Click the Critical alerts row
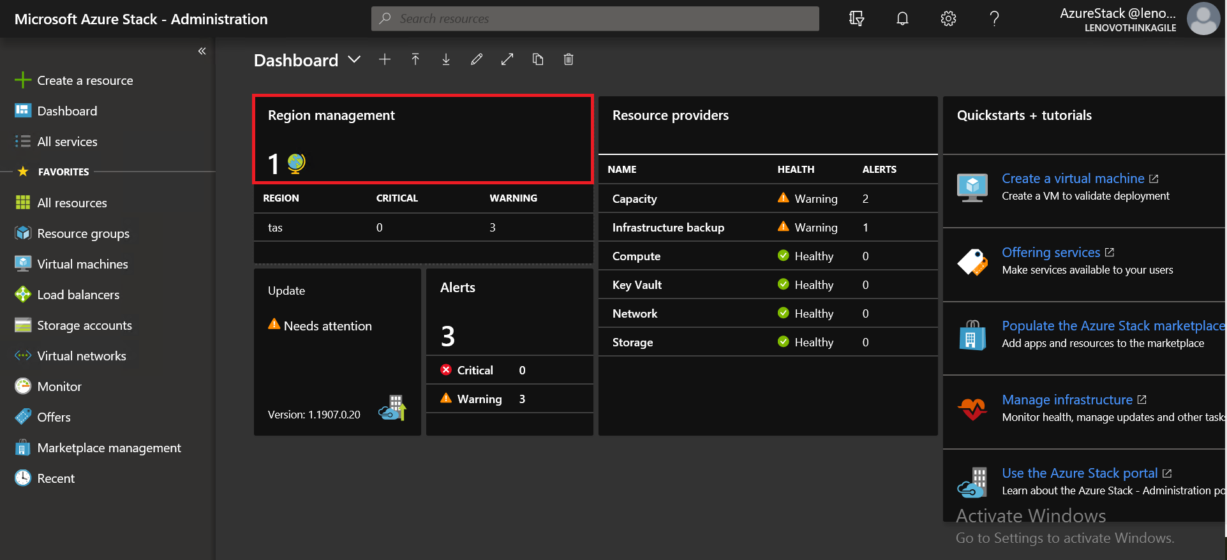 (509, 370)
